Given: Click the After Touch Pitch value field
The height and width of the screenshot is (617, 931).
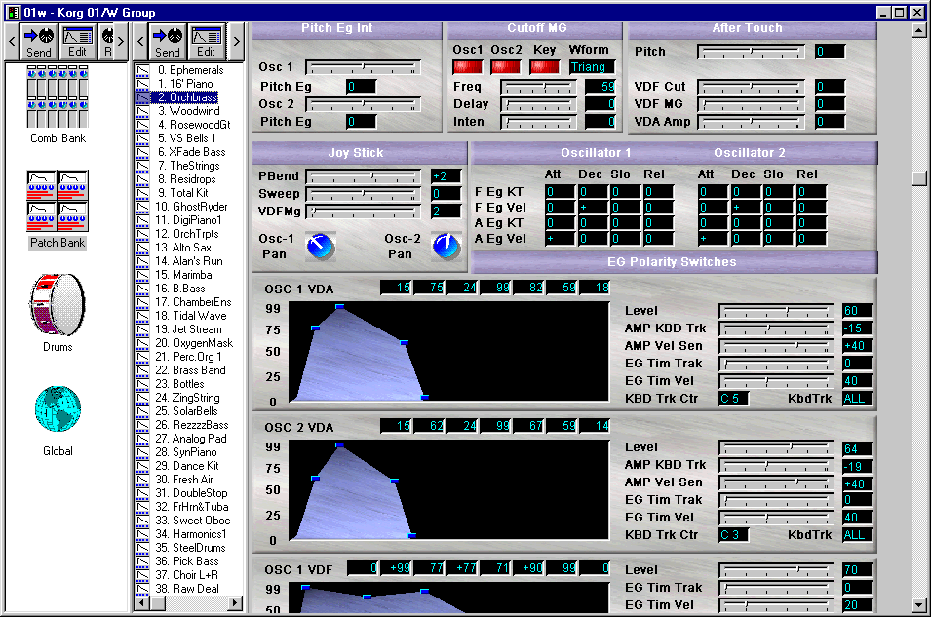Looking at the screenshot, I should (x=830, y=52).
